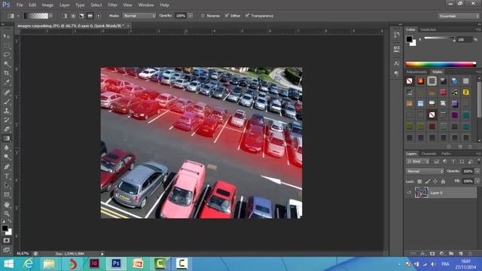Open the History panel icon
Viewport: 482px width, 271px height.
(397, 35)
